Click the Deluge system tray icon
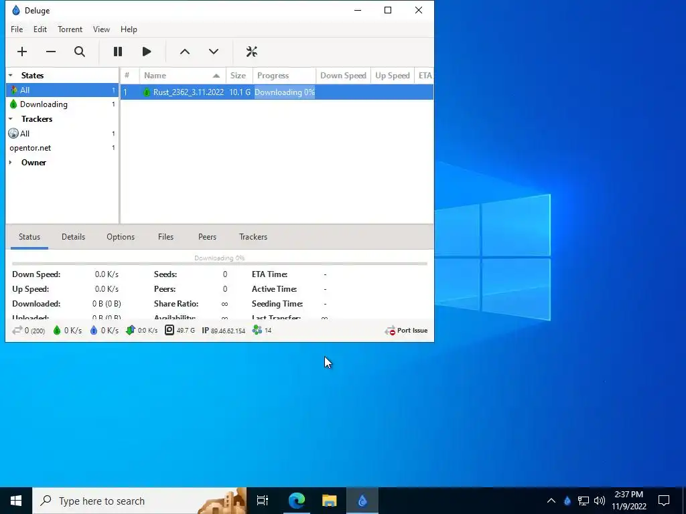The height and width of the screenshot is (514, 686). click(x=567, y=501)
